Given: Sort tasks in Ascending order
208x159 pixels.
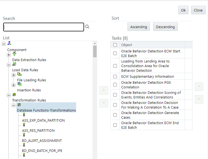Looking at the screenshot, I should coord(139,27).
